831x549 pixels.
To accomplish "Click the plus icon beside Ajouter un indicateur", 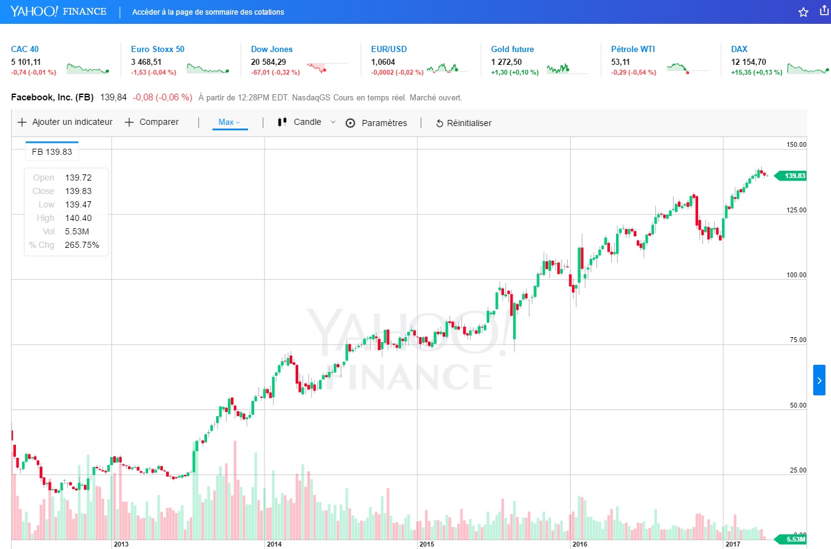I will [22, 122].
